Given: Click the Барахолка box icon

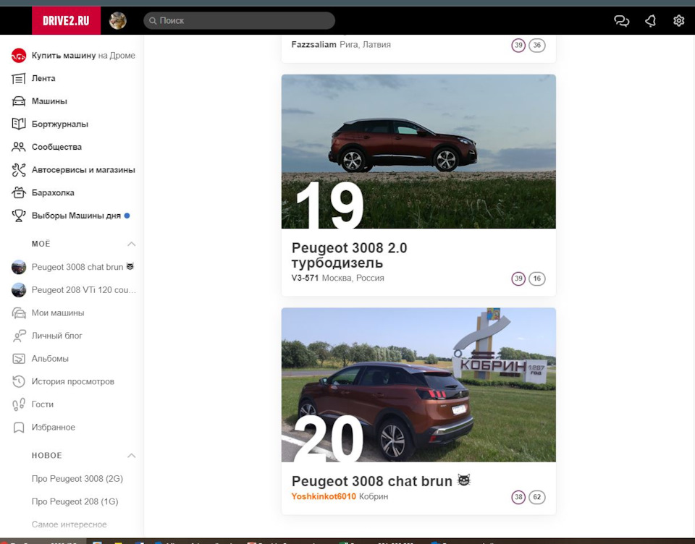Looking at the screenshot, I should tap(19, 192).
